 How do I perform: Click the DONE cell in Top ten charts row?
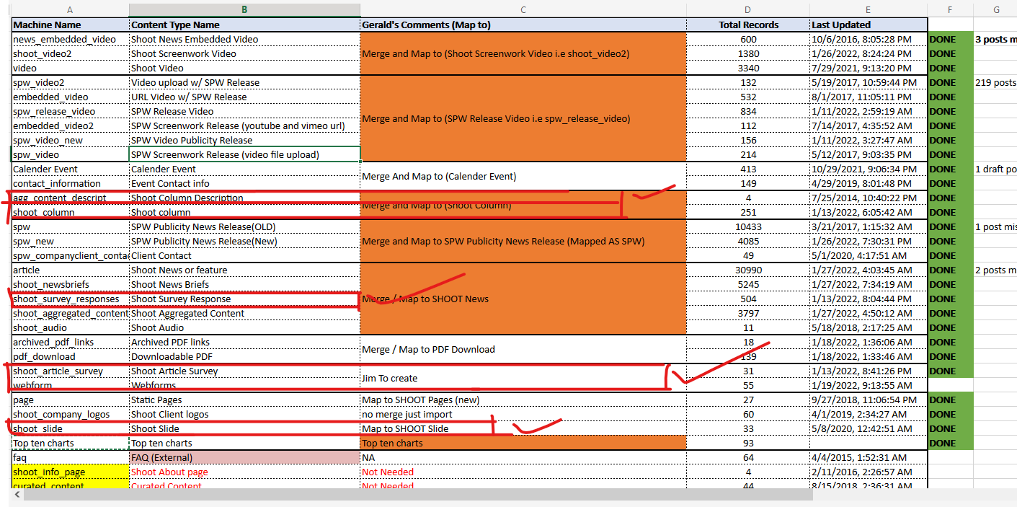click(950, 443)
